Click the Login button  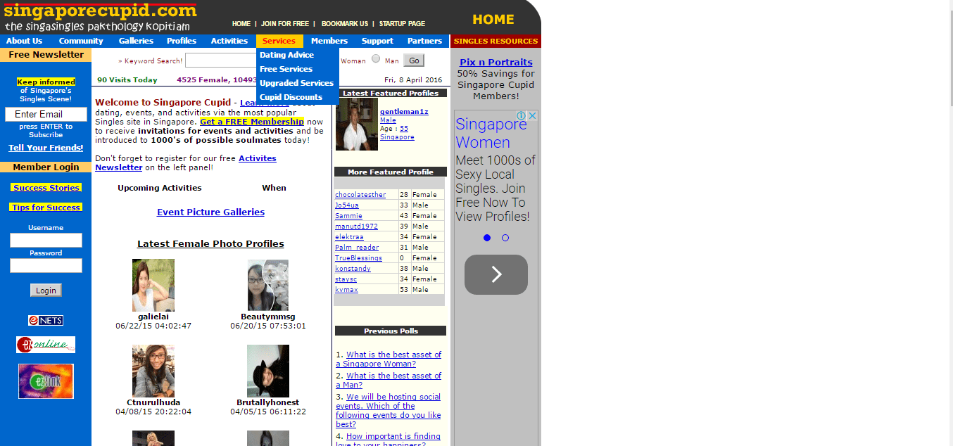click(46, 291)
